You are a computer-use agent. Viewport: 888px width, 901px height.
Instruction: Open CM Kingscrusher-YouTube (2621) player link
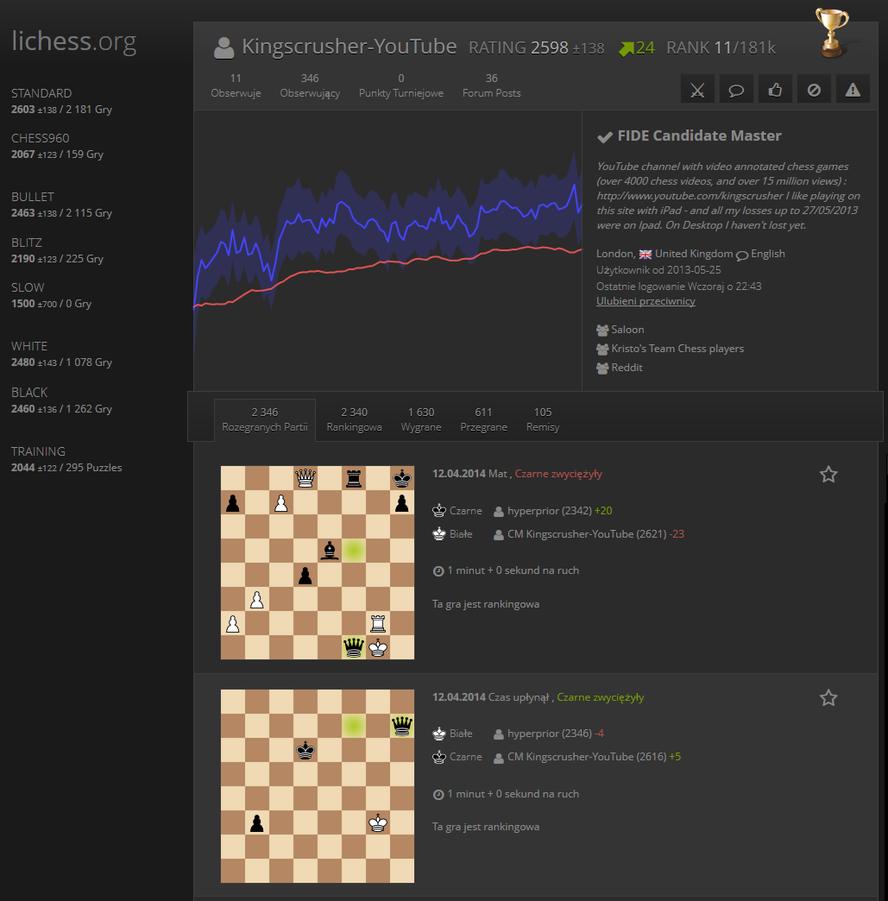tap(587, 534)
